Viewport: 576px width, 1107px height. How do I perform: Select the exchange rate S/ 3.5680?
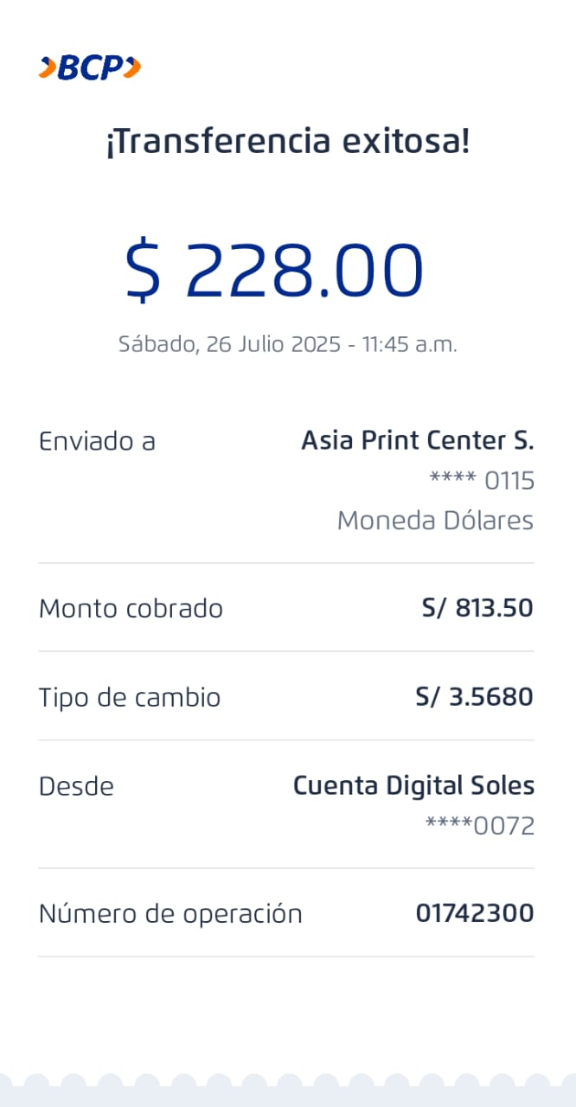click(474, 697)
